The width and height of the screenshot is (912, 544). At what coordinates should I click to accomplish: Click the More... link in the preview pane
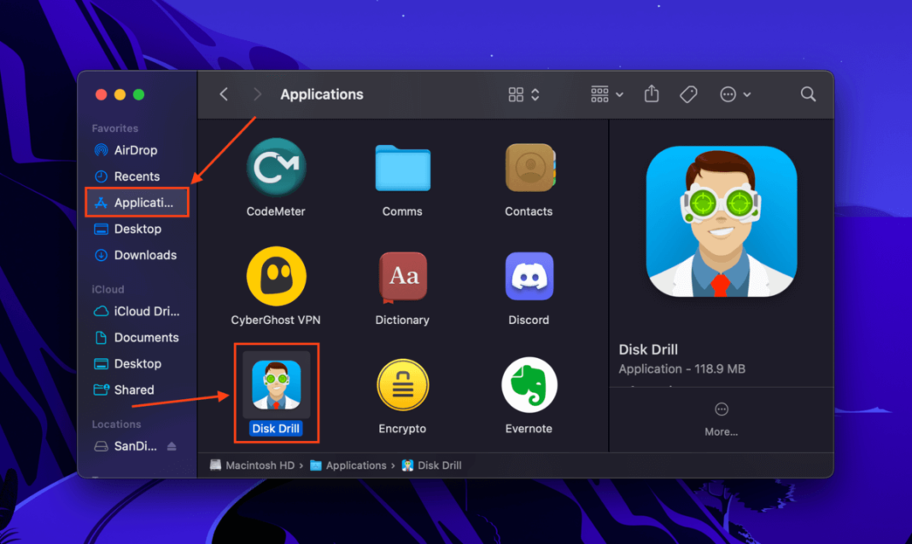coord(721,431)
